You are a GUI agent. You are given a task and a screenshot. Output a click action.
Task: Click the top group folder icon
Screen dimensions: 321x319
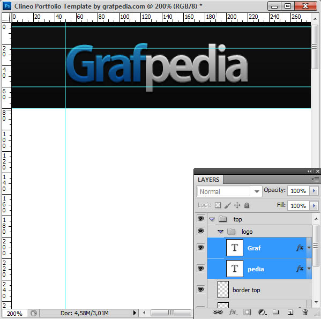[223, 219]
